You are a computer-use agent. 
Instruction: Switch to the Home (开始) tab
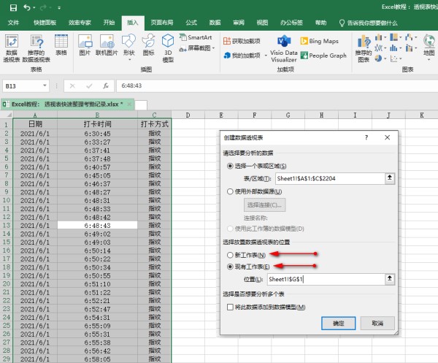(109, 23)
